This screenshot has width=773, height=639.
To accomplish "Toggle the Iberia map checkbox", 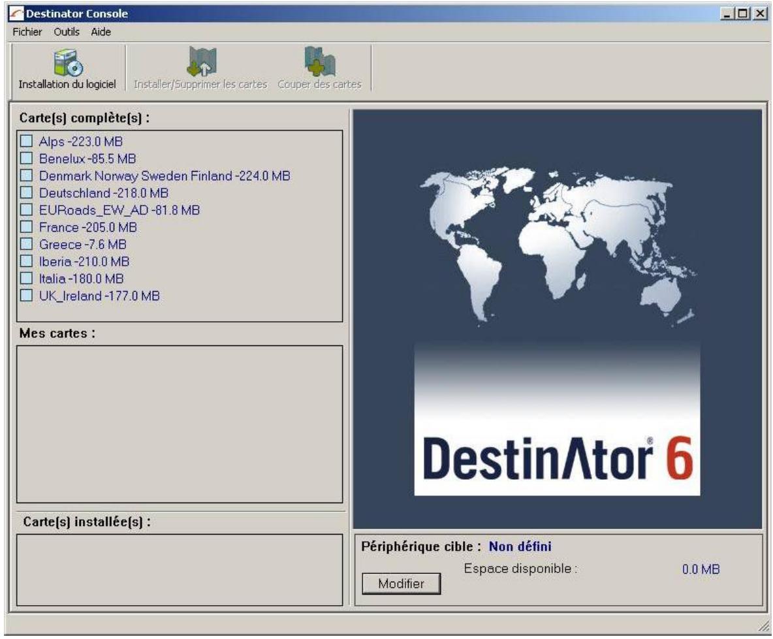I will 26,261.
